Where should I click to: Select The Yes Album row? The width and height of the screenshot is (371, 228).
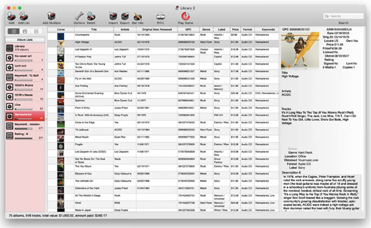tap(163, 168)
